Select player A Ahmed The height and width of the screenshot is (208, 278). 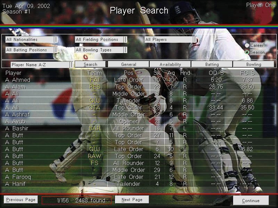click(x=18, y=80)
